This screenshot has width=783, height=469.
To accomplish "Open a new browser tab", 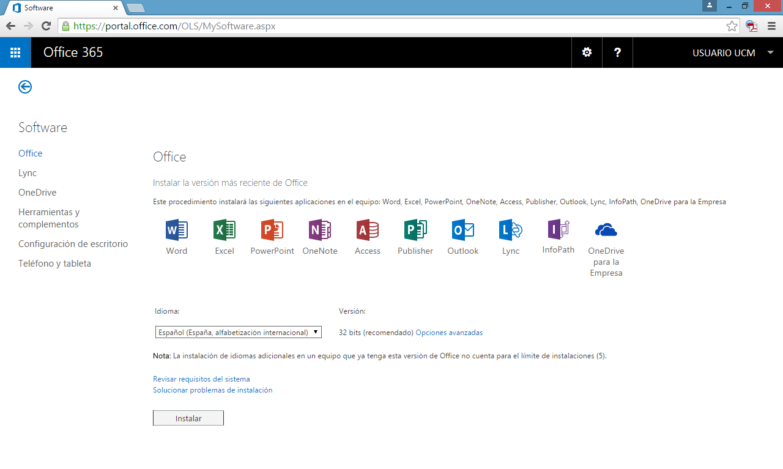I will point(135,8).
